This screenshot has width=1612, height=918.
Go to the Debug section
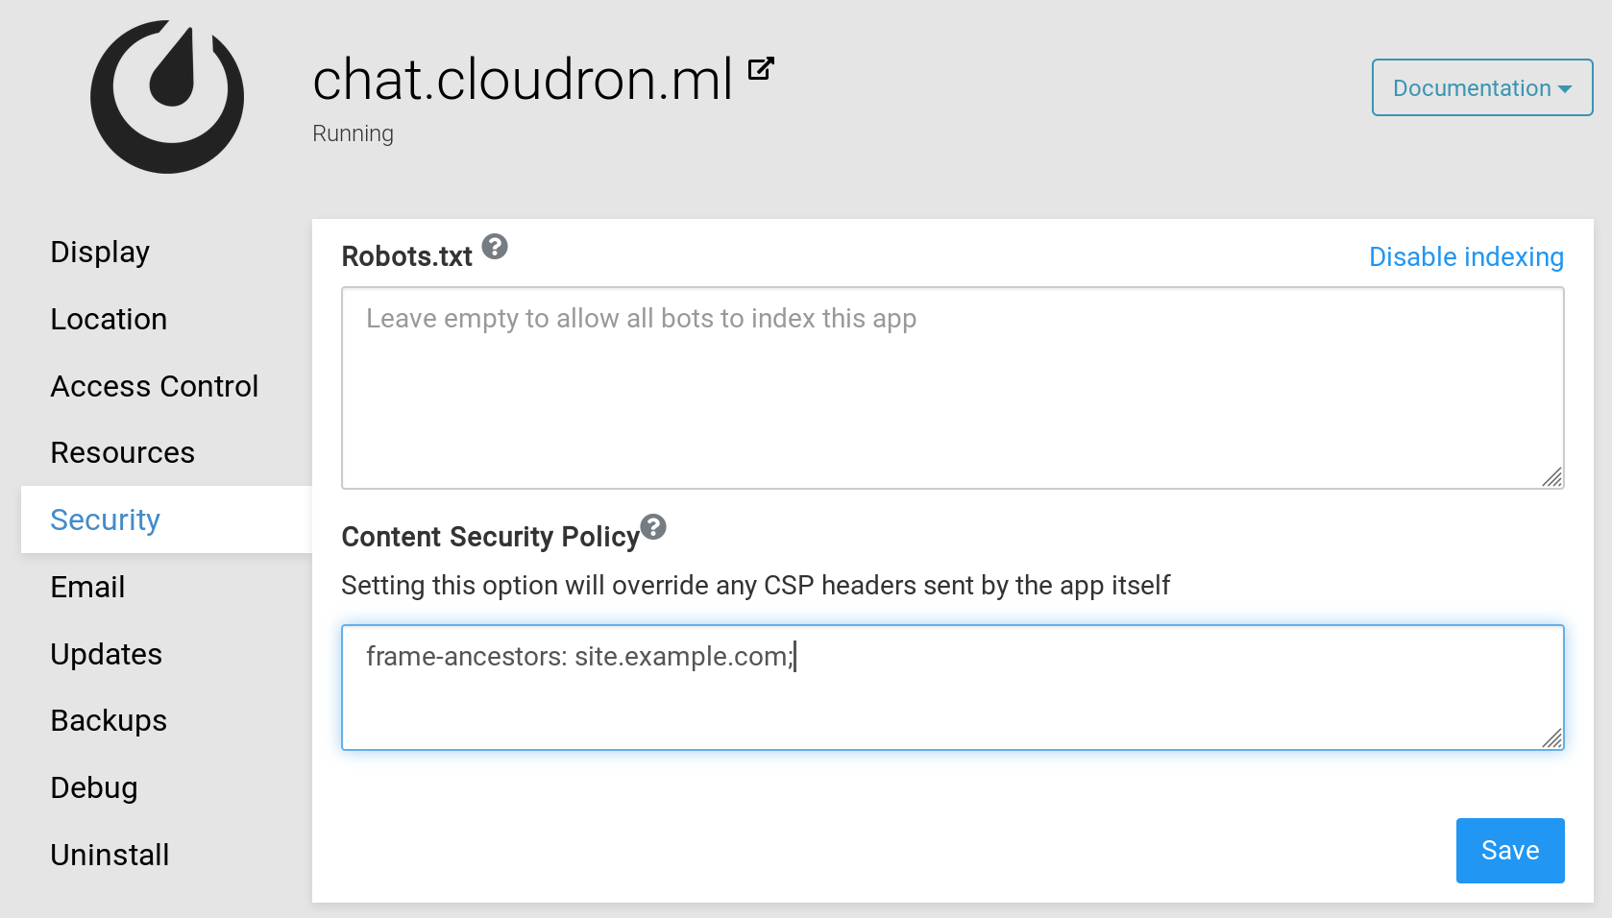click(x=94, y=787)
